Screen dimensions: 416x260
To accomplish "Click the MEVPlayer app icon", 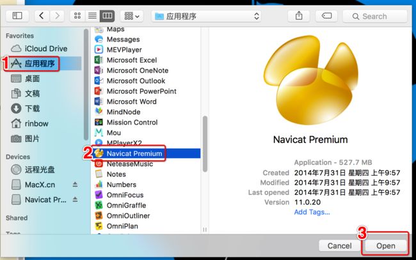I will (99, 50).
